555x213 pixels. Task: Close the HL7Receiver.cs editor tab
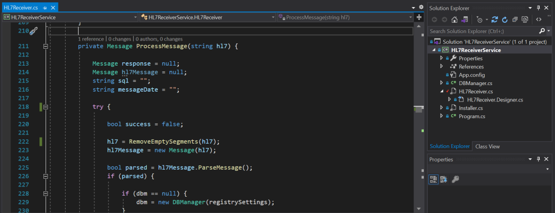[53, 8]
